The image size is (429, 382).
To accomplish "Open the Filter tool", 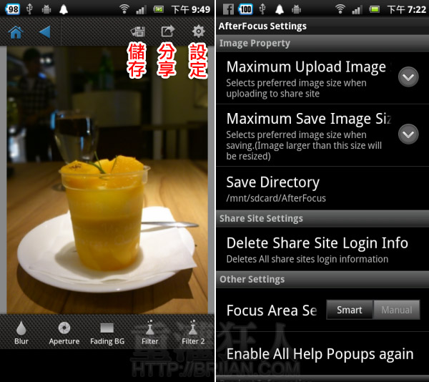I will click(150, 333).
